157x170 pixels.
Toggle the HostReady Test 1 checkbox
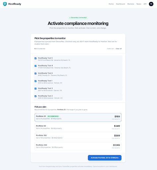(x=36, y=81)
